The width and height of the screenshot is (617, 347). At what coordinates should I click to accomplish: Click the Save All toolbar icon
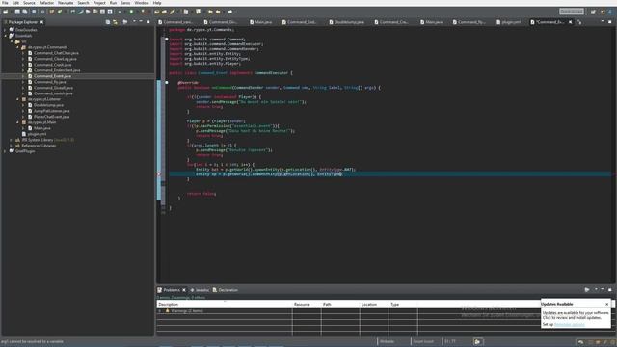24,12
